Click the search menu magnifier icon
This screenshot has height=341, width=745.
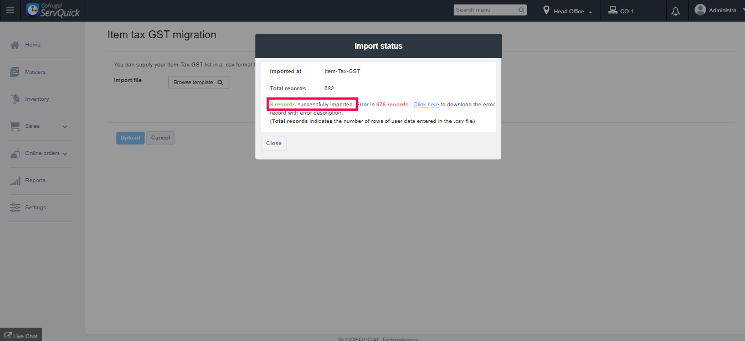pos(521,10)
